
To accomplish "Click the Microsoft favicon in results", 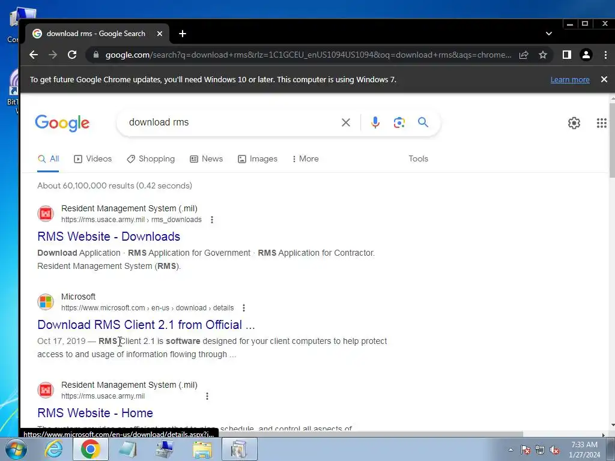I will coord(46,302).
